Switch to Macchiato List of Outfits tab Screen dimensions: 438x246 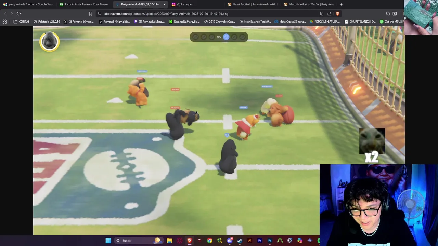pyautogui.click(x=309, y=4)
